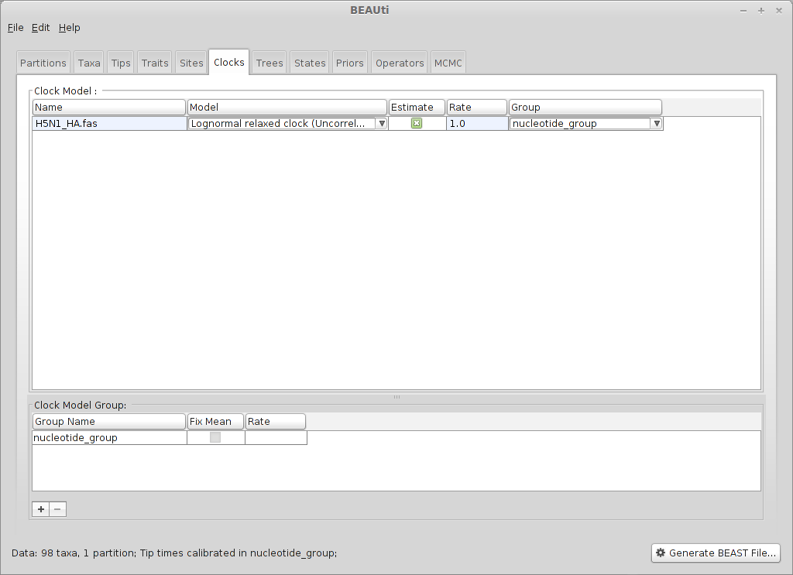Toggle Fix Mean checkbox for nucleotide_group

click(x=215, y=437)
